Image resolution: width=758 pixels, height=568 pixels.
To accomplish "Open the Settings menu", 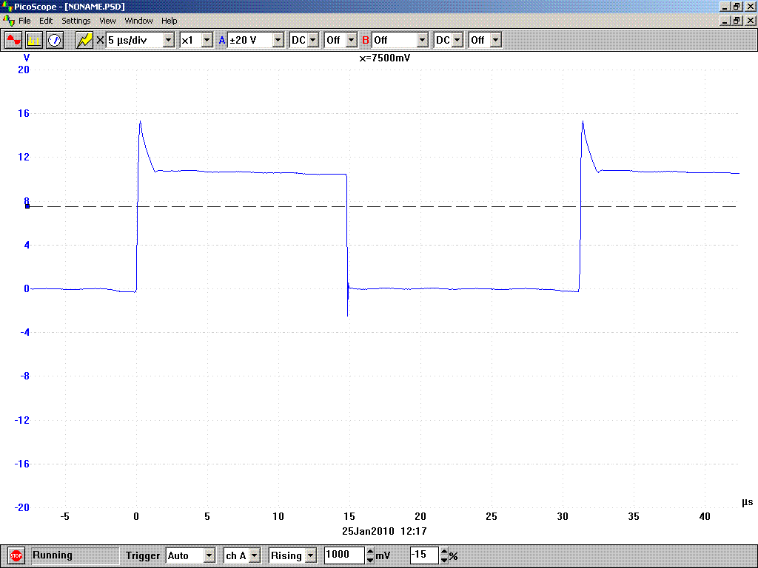I will [76, 21].
